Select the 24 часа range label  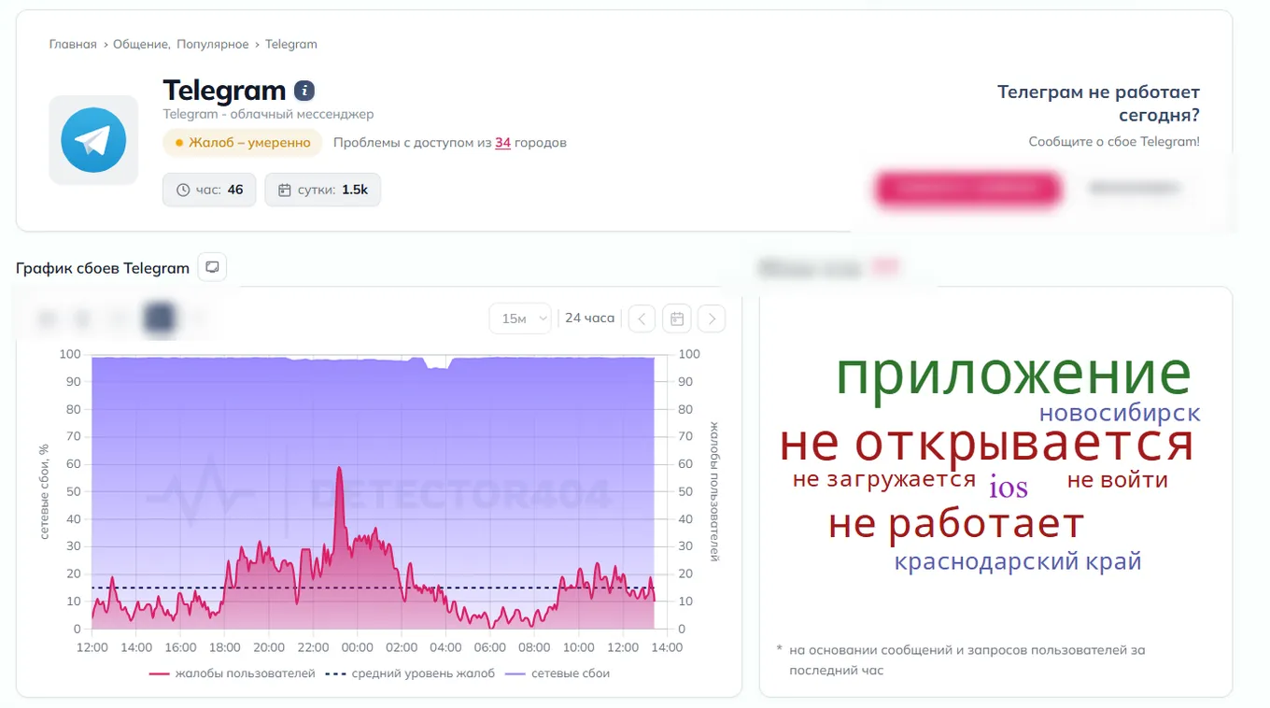(x=590, y=319)
